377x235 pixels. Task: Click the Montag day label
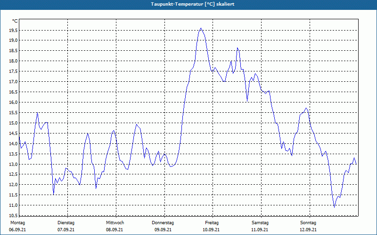(x=17, y=223)
